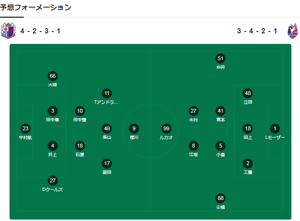Image resolution: width=300 pixels, height=221 pixels.
Task: Select goalkeeper number 23 marker
Action: 26,128
